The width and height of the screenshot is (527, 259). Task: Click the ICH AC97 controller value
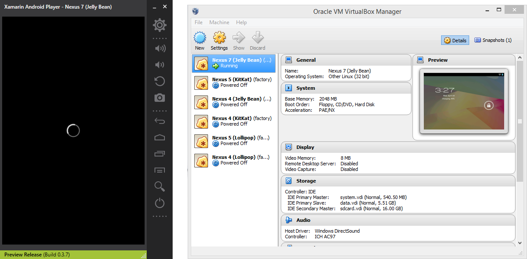pos(325,237)
